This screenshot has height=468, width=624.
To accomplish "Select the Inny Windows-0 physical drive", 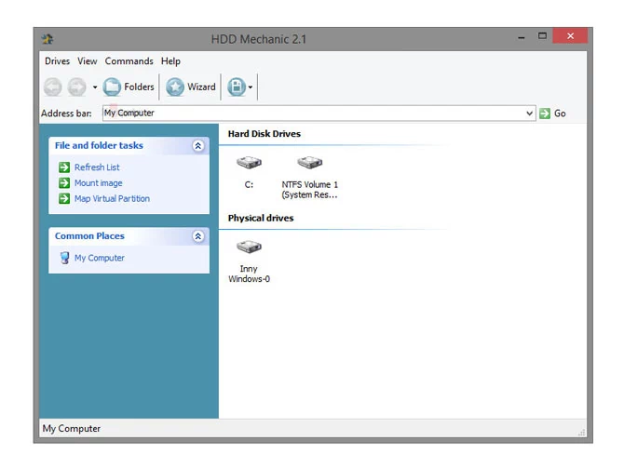I will pyautogui.click(x=249, y=248).
